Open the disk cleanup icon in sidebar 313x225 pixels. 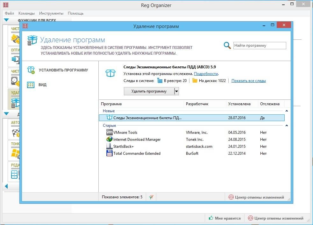(x=16, y=81)
